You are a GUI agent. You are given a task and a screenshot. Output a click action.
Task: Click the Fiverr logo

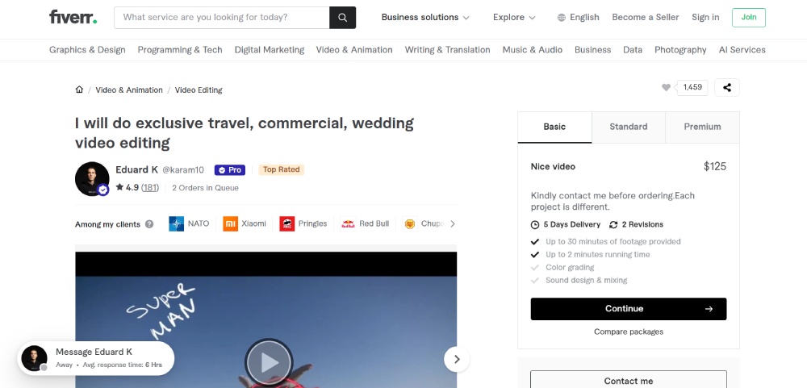coord(73,17)
